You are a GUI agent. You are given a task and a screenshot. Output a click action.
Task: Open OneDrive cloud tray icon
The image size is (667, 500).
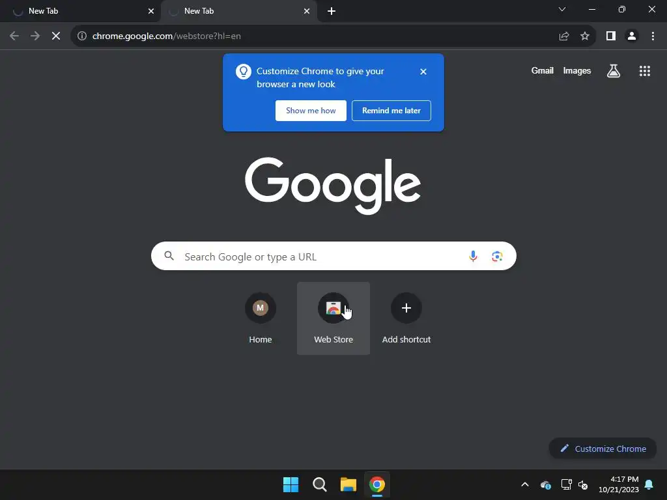click(x=546, y=484)
